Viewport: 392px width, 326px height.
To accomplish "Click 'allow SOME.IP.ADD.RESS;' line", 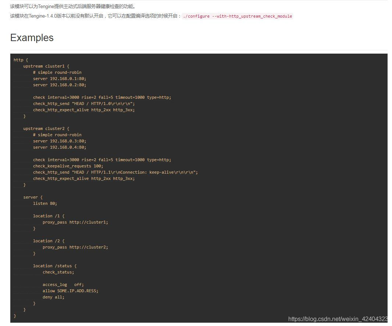I will click(x=71, y=291).
